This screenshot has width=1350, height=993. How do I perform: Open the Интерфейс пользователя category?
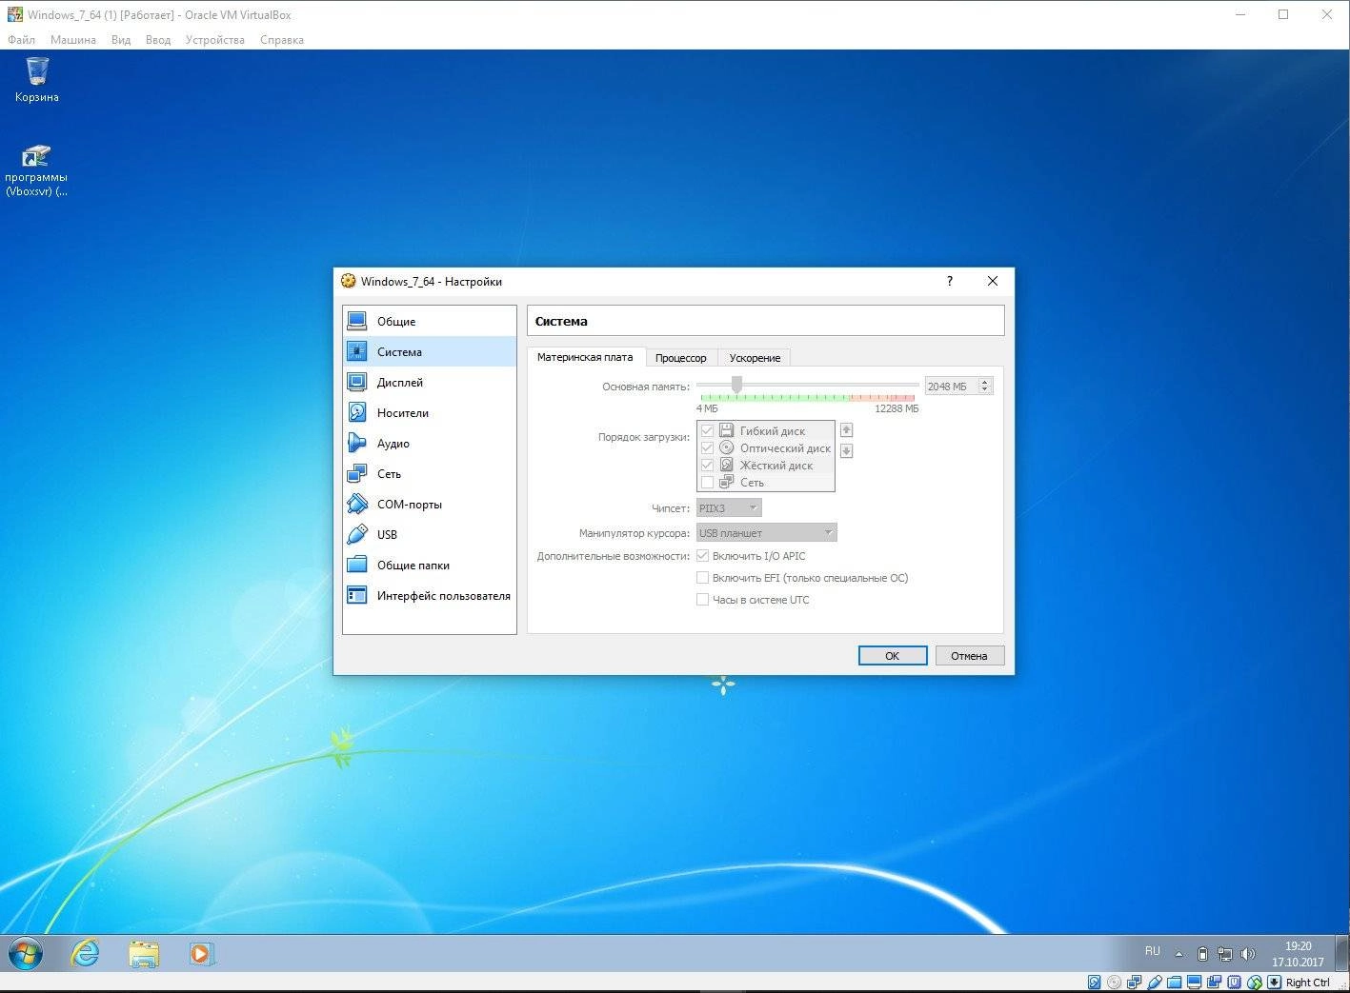tap(430, 595)
